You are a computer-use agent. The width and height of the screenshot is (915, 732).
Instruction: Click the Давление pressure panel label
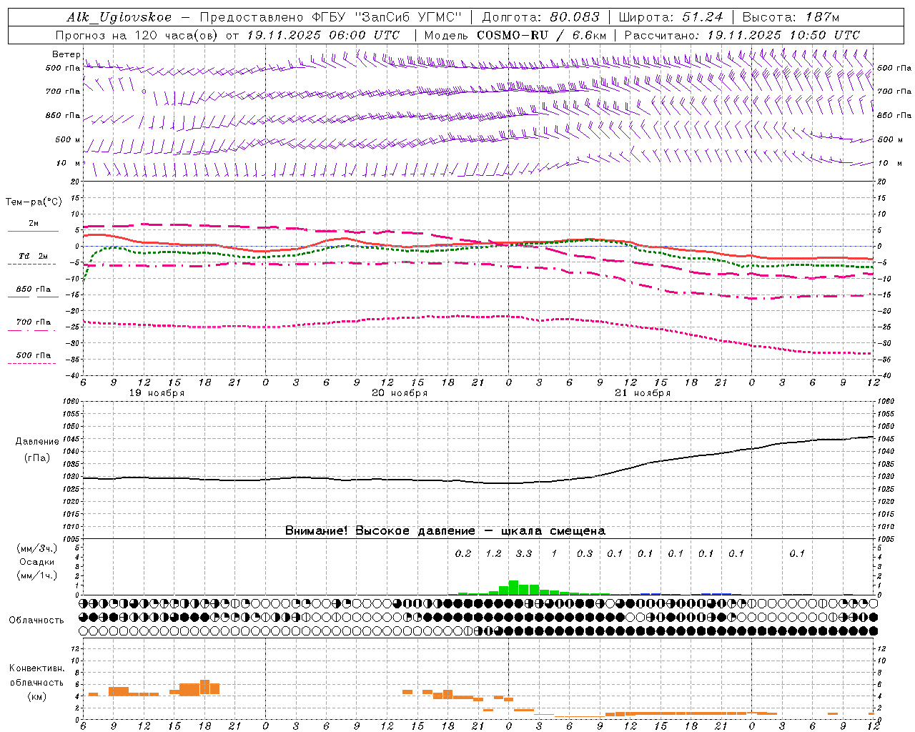click(x=37, y=442)
